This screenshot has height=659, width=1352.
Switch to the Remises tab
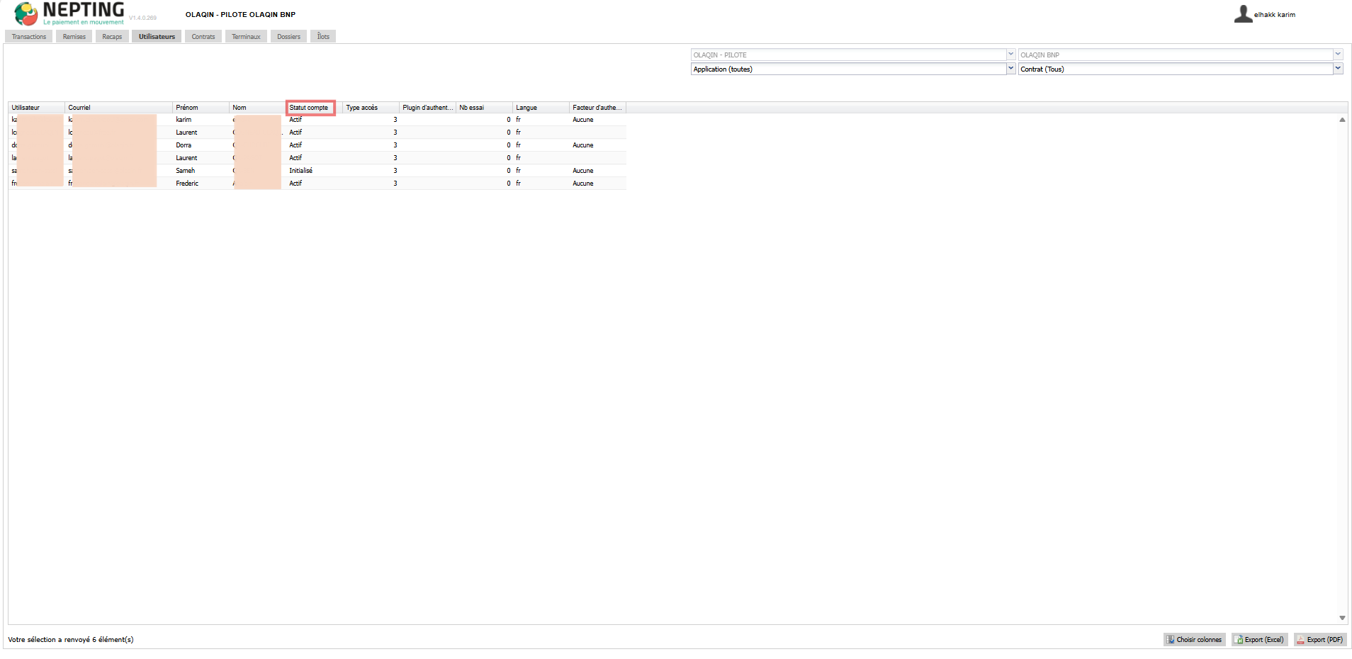coord(74,37)
